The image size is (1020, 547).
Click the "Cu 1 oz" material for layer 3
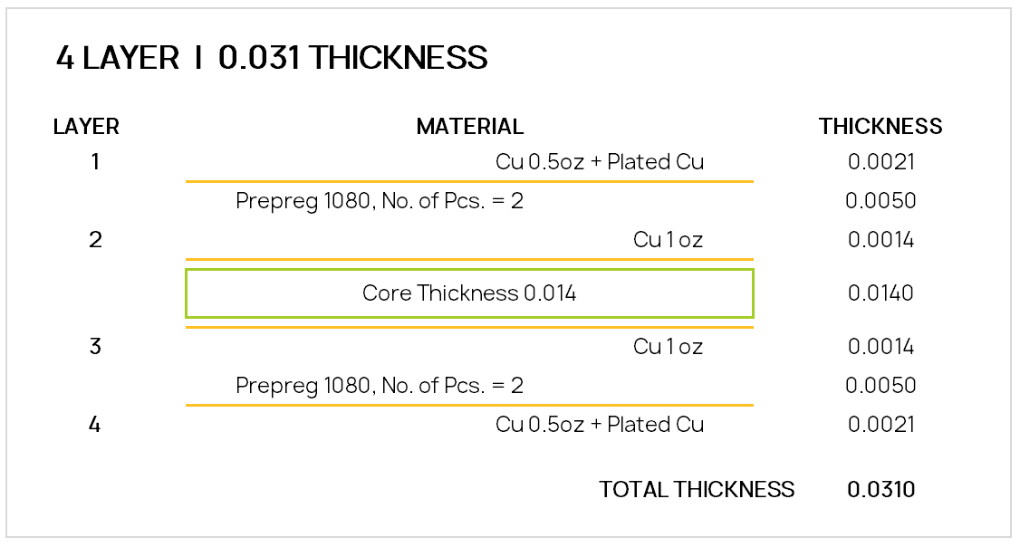click(668, 347)
